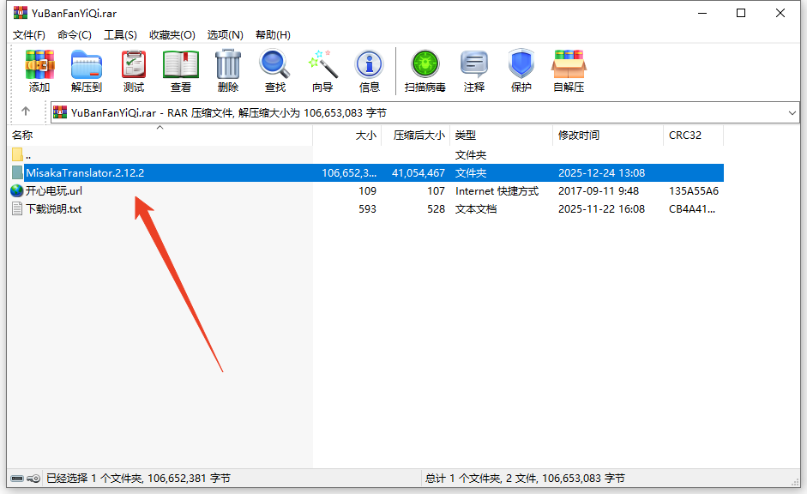Click the sort arrow on 名称 column
The width and height of the screenshot is (807, 494).
160,127
